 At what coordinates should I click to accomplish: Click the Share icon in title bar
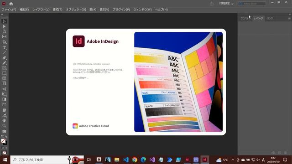point(212,4)
